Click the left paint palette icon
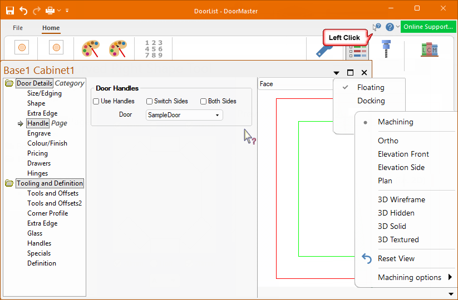 pyautogui.click(x=91, y=48)
